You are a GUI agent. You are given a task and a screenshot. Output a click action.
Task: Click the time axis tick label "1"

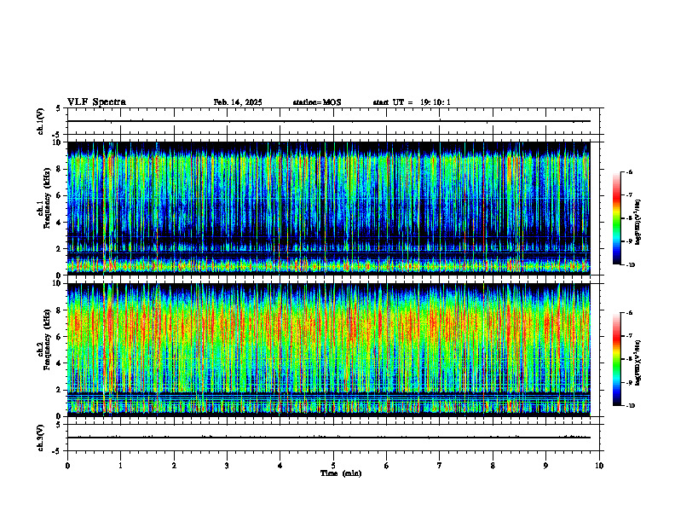pyautogui.click(x=121, y=466)
